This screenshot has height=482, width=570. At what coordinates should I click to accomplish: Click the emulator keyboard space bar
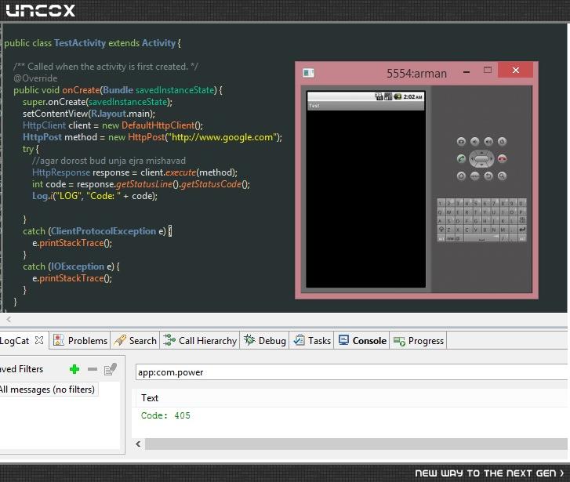pyautogui.click(x=481, y=238)
